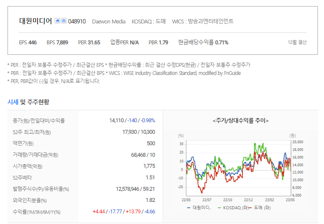Viewport: 324px width, 224px height.
Task: Click the KOSDAQ (좌) legend entry
Action: click(233, 208)
